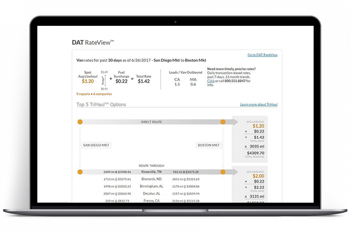This screenshot has height=233, width=350.
Task: Click the Total Rate $1.42 value
Action: pos(144,81)
